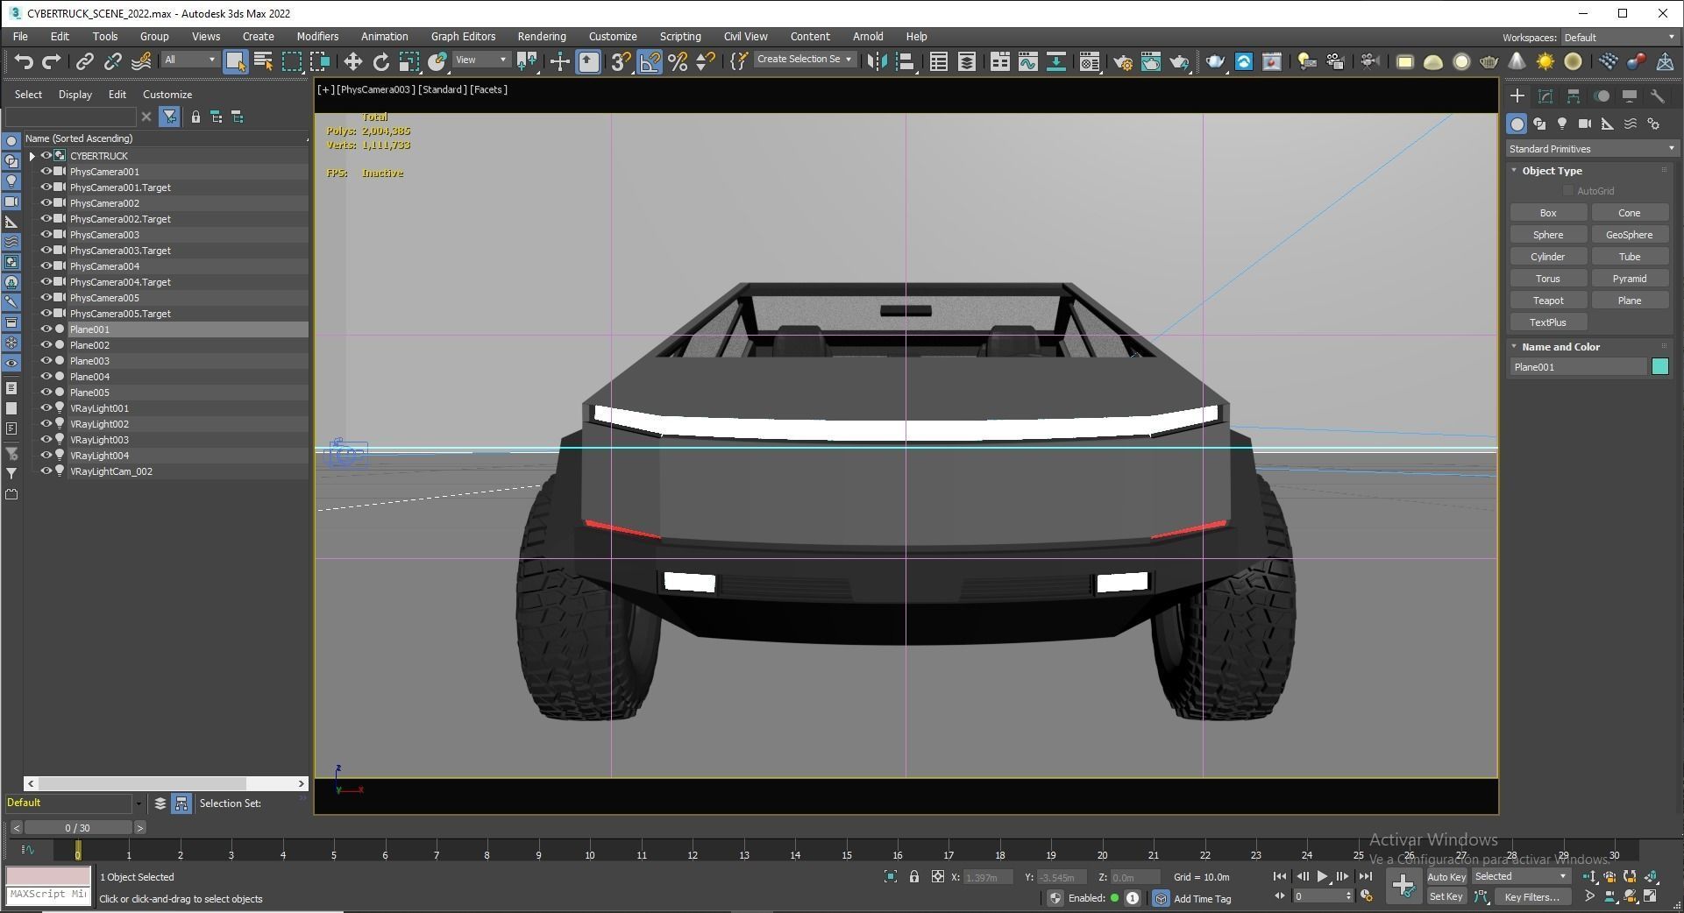Click the GeoSphere button

(x=1629, y=235)
